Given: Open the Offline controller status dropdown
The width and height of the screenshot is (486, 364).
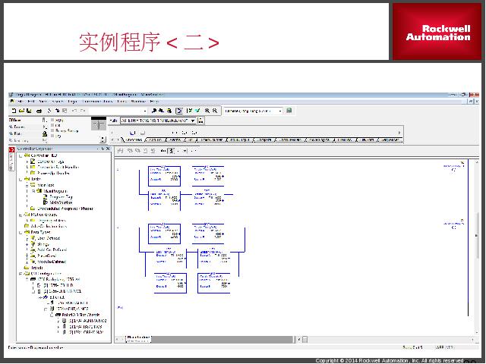Looking at the screenshot, I should tap(45, 120).
